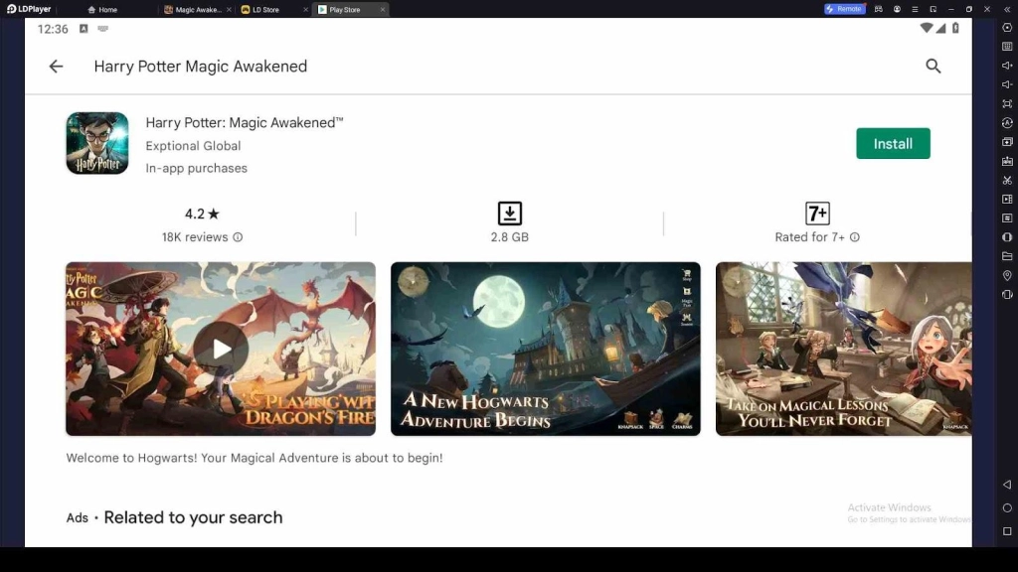Open the install APK sidebar icon
The width and height of the screenshot is (1018, 572).
[1007, 161]
